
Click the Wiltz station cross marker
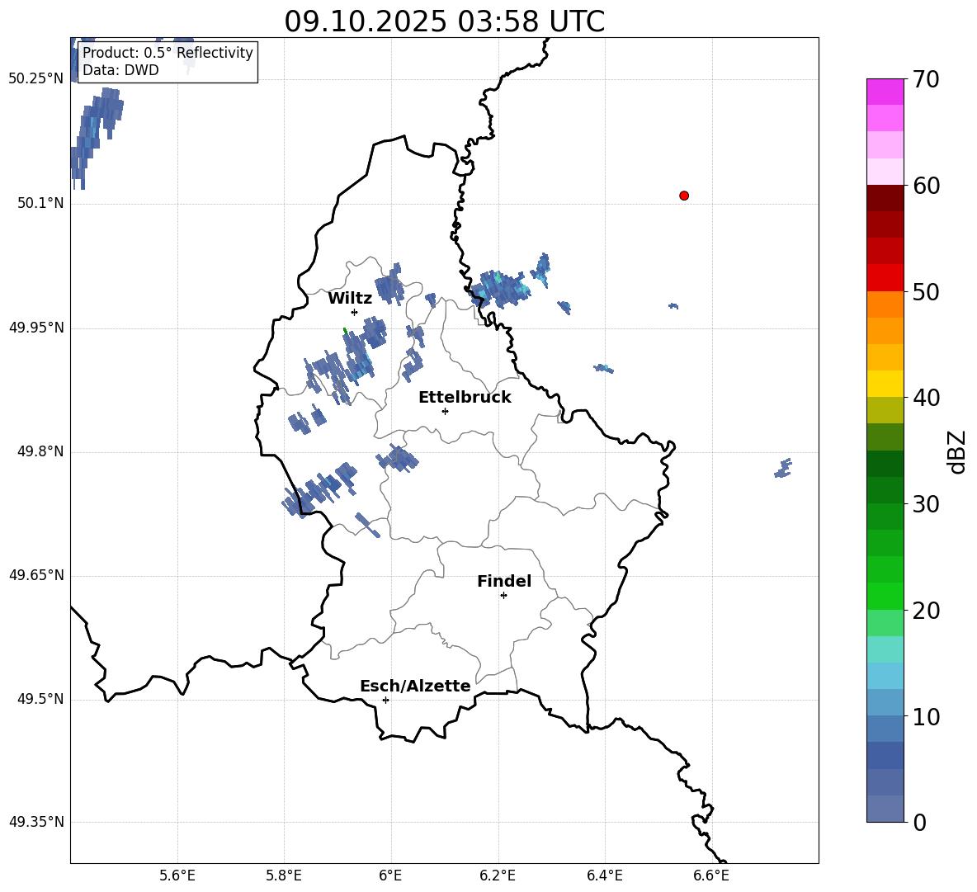[x=355, y=312]
